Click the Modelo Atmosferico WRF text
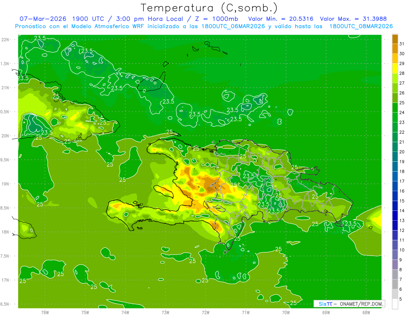The image size is (411, 317). pos(103,26)
